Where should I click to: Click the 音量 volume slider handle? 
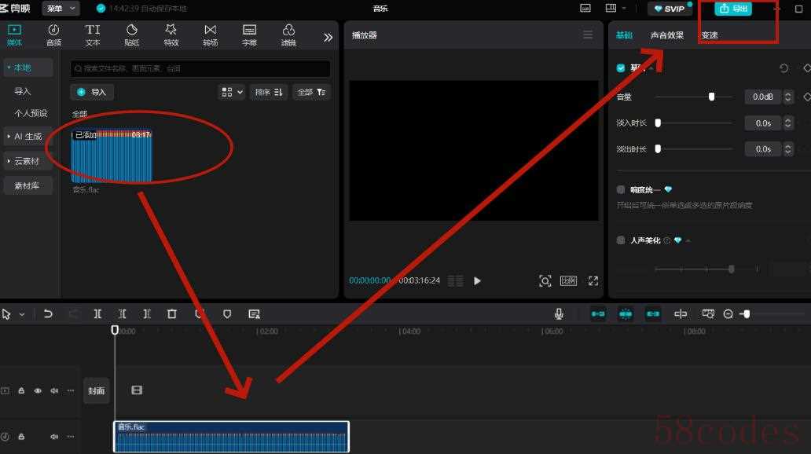711,97
